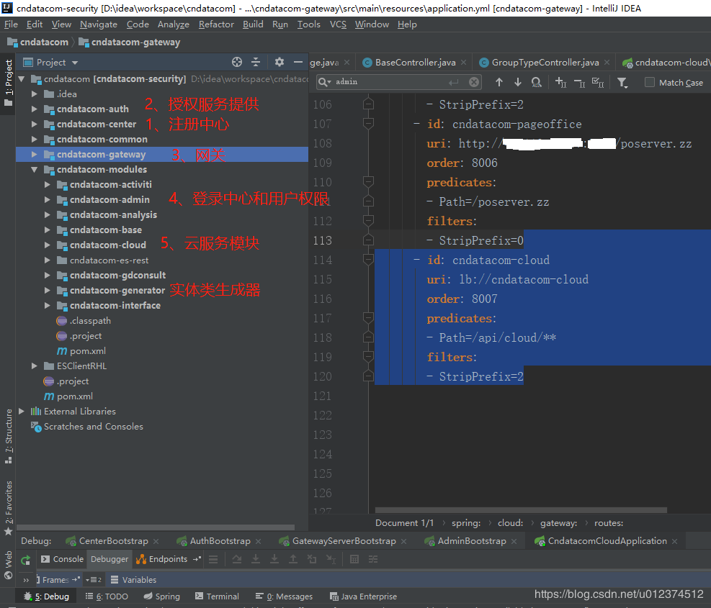This screenshot has width=711, height=608.
Task: Close the BaseController.java tab
Action: tap(463, 62)
